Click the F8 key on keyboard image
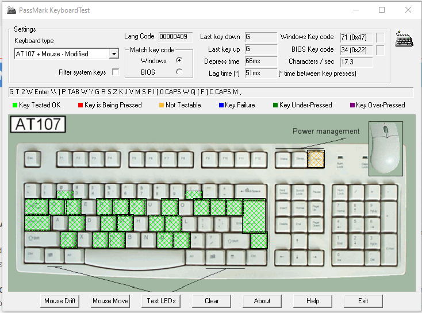 click(186, 159)
